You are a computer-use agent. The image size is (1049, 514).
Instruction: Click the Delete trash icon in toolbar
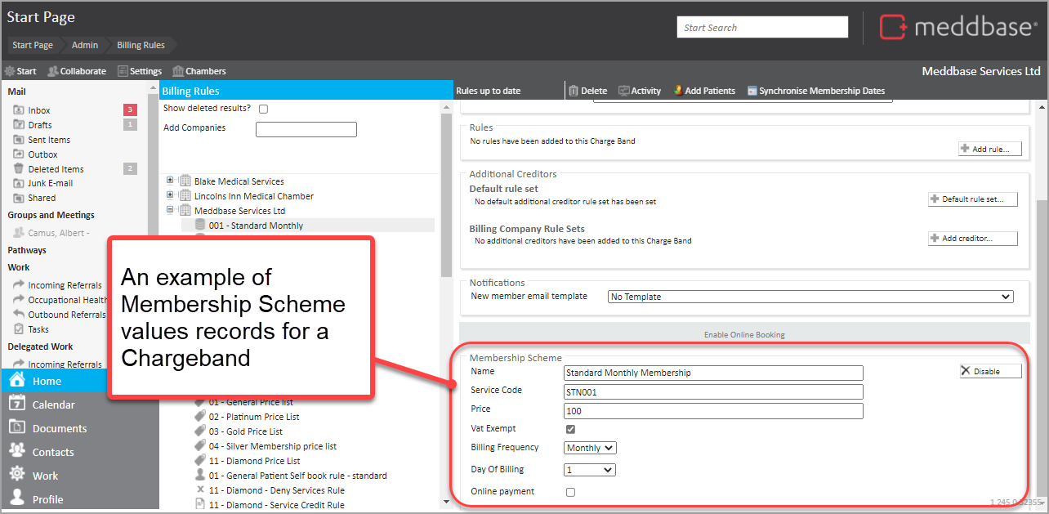(x=574, y=91)
